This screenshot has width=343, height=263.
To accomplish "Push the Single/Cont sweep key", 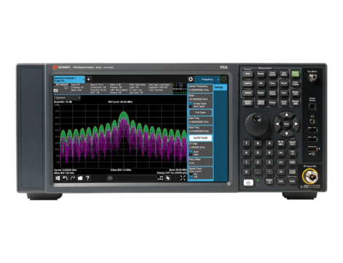I will [x=296, y=93].
